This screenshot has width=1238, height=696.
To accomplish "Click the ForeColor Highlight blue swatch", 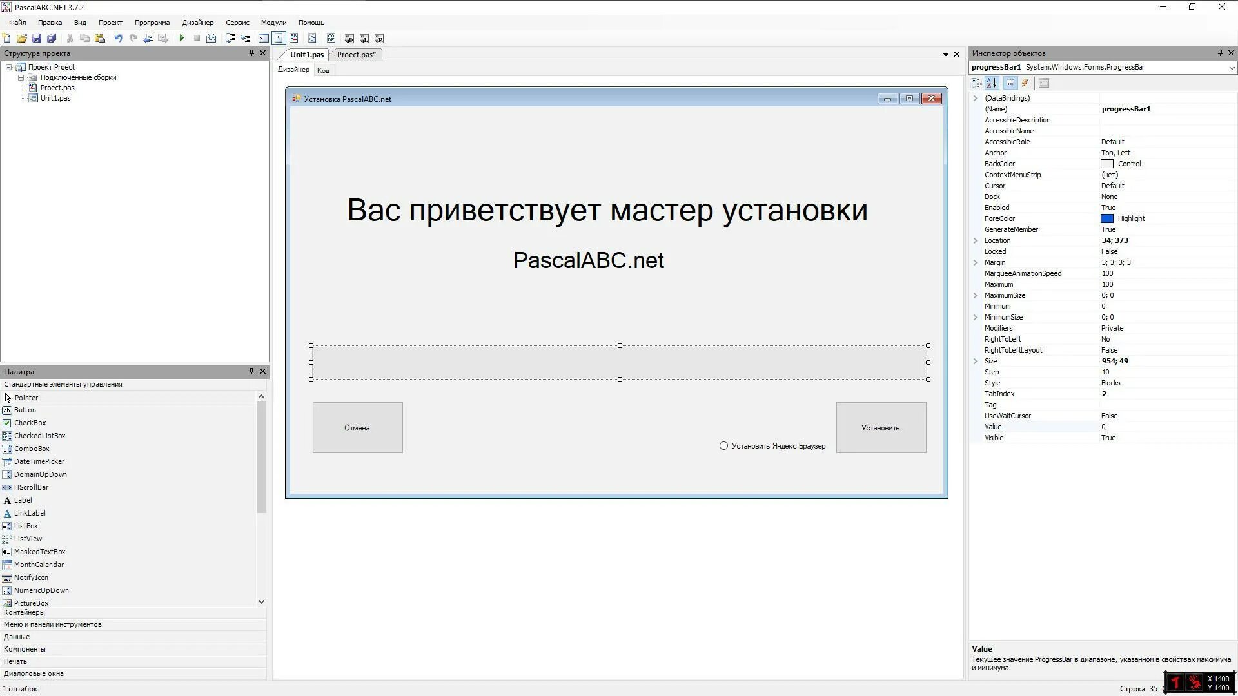I will [1106, 218].
